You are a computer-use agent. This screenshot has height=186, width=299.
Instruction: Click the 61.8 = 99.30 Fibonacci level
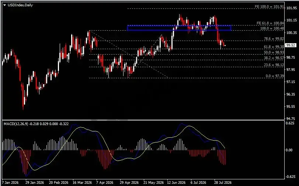pos(274,46)
